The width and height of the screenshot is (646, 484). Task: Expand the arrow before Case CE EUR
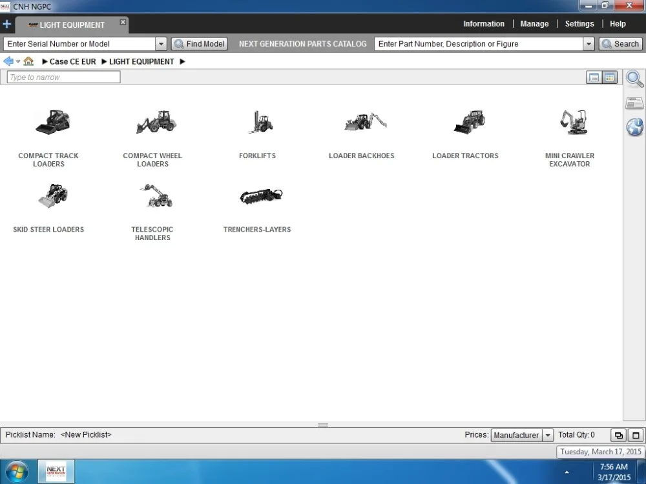coord(45,62)
